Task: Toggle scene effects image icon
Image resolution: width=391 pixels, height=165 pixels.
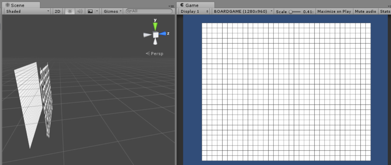Action: point(90,11)
